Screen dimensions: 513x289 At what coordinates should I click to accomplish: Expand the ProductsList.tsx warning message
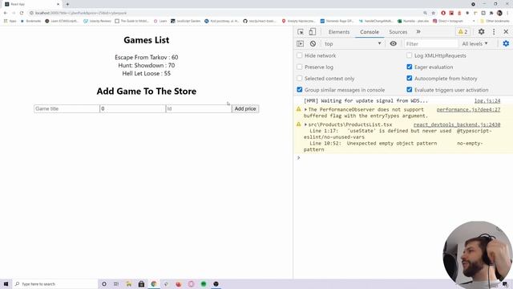click(x=305, y=124)
